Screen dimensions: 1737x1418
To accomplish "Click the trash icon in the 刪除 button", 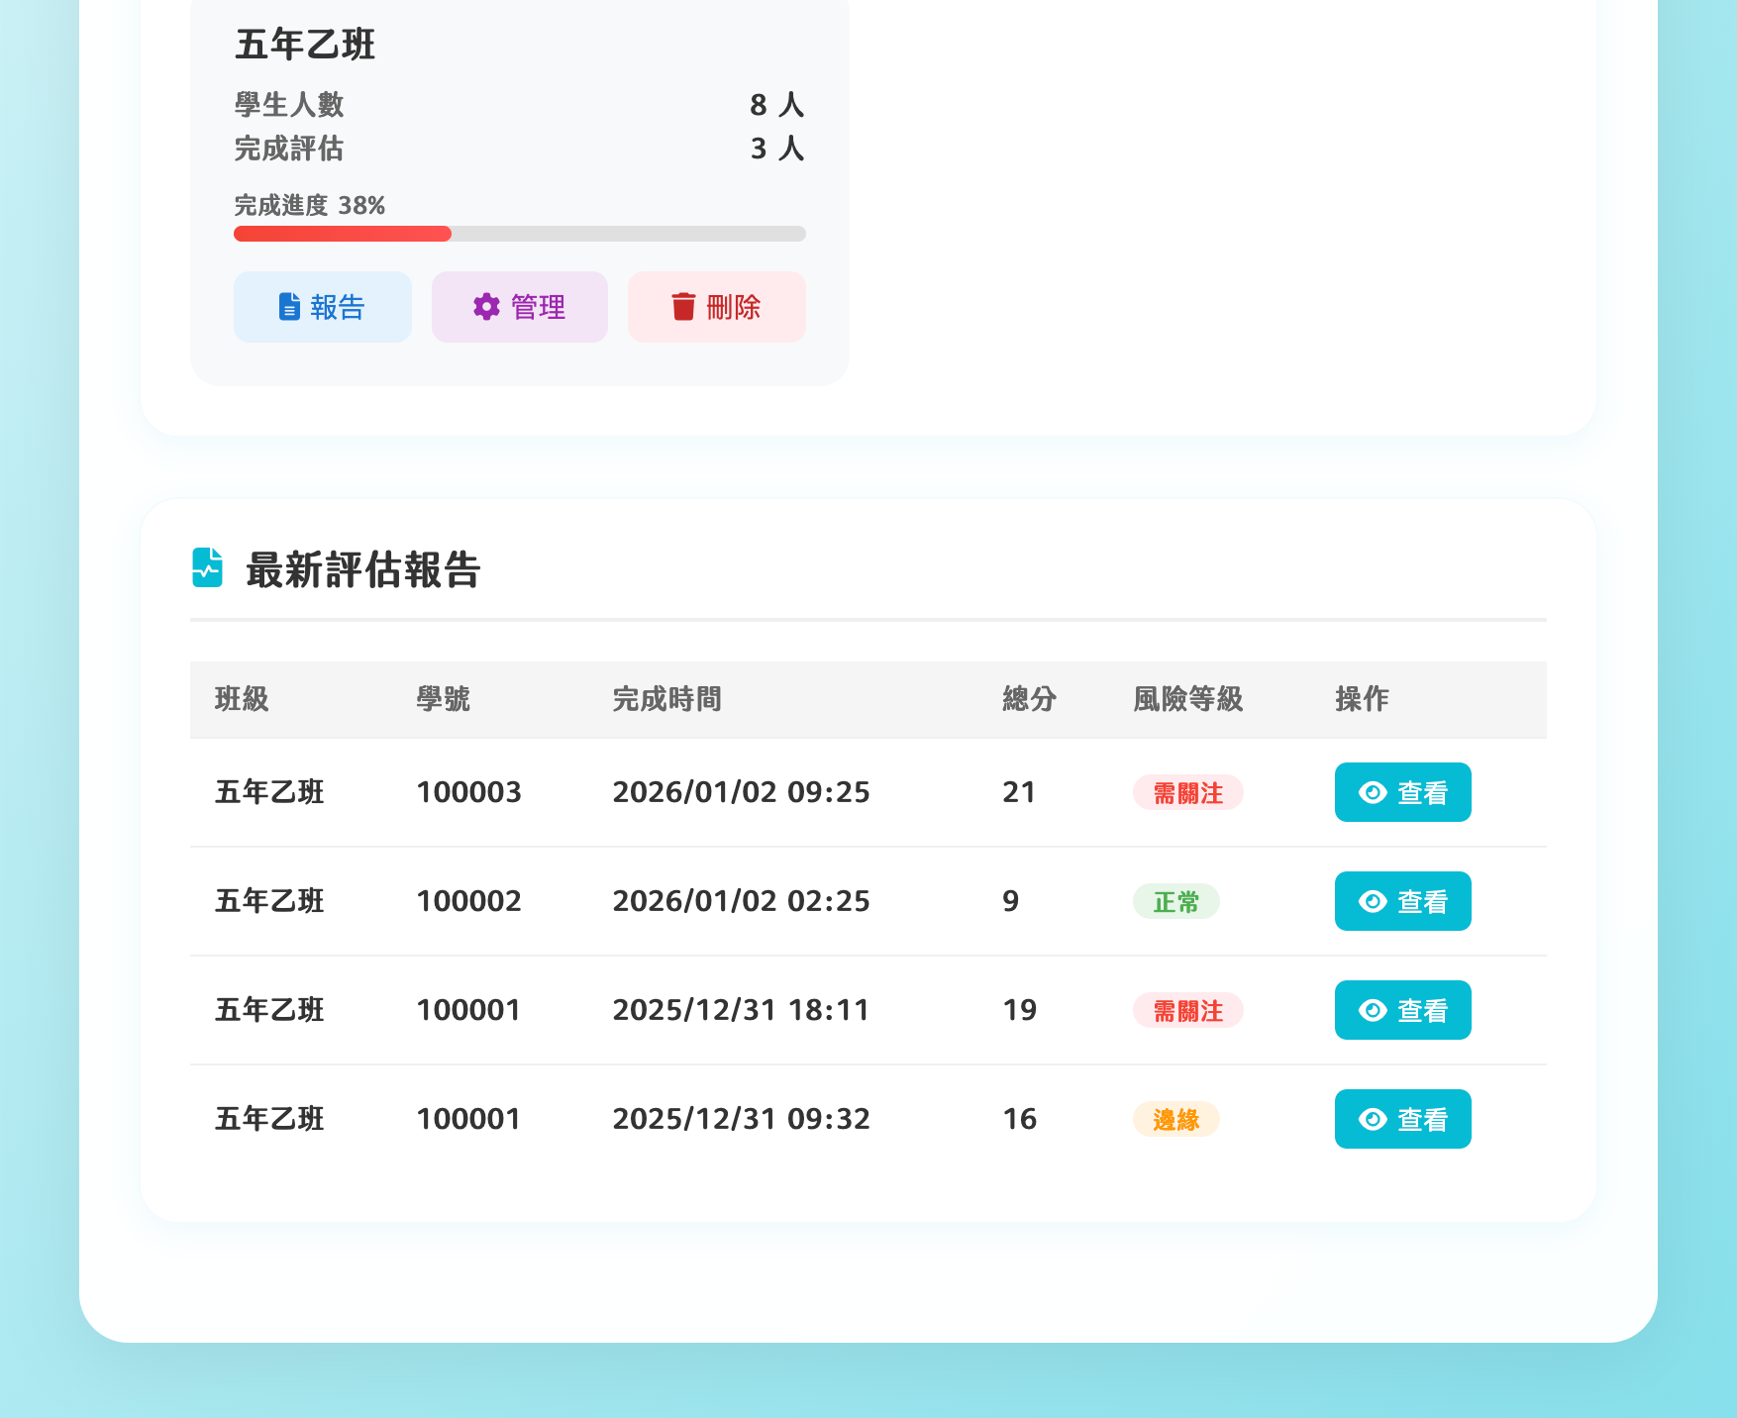I will click(x=682, y=307).
